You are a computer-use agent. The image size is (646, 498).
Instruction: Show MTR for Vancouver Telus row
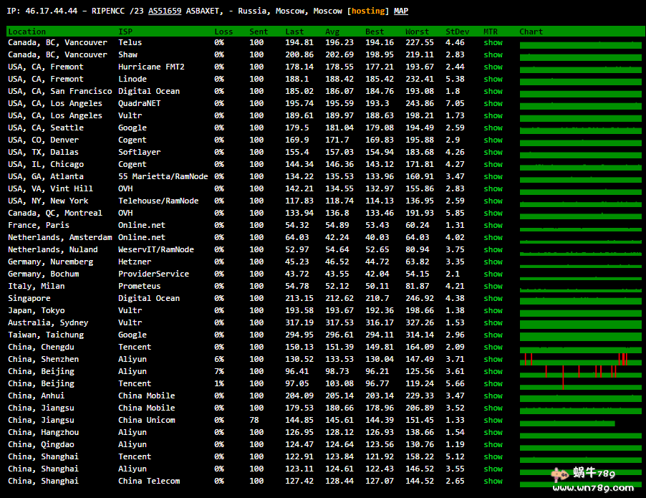tap(493, 42)
